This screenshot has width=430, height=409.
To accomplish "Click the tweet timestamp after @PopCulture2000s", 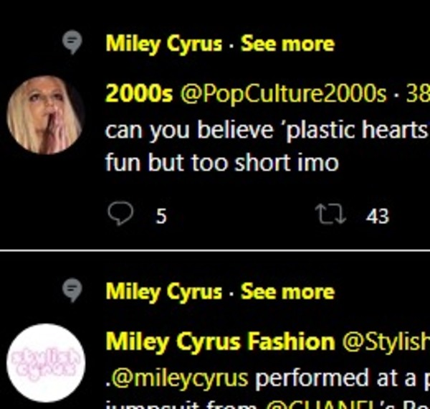I will [417, 94].
